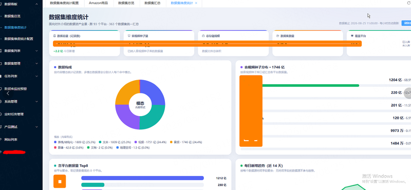Click the 数据总量 card icon

tap(54, 36)
